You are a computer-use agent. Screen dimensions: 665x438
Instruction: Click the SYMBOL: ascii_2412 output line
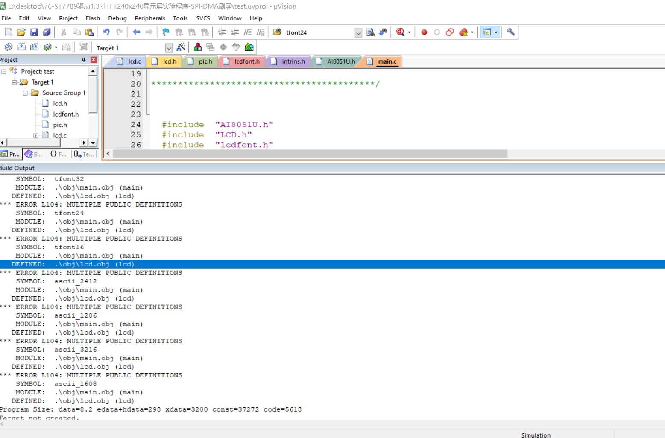(56, 281)
